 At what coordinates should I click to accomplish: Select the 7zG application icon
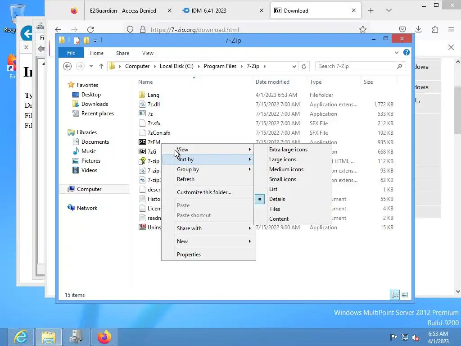click(x=142, y=151)
